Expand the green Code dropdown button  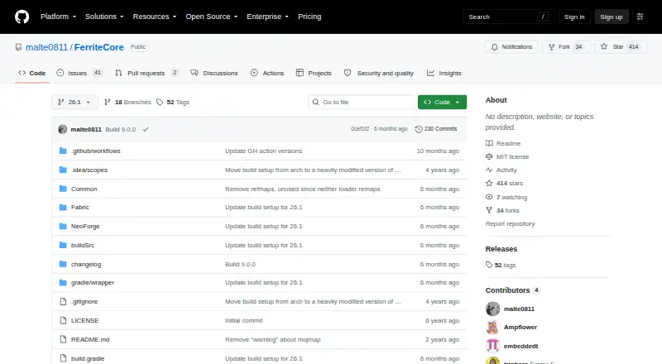[x=442, y=103]
